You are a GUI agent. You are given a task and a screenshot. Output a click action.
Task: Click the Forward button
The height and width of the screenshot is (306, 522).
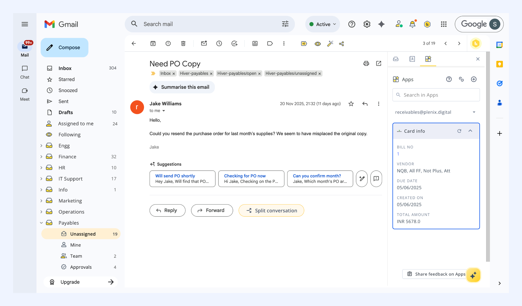tap(212, 210)
